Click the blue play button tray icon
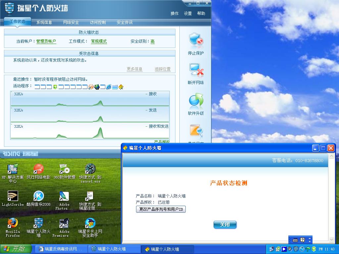339x254 pixels. tap(284, 249)
